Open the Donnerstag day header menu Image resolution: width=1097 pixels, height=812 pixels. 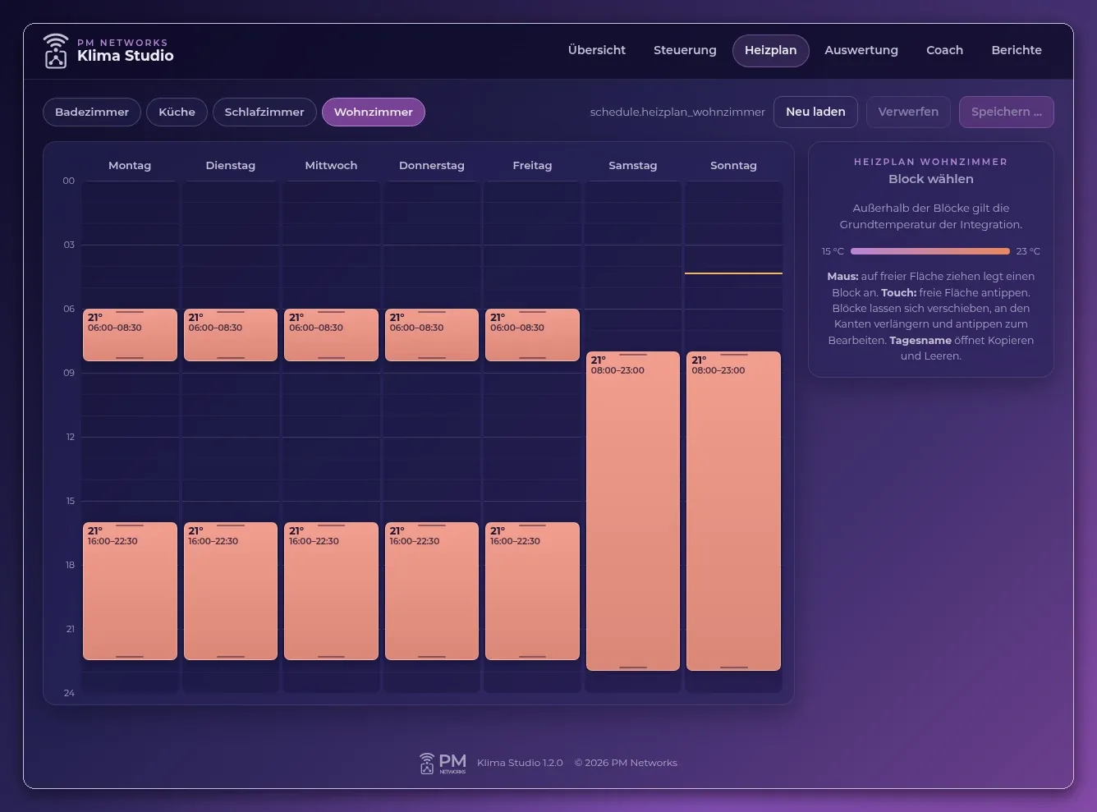432,165
